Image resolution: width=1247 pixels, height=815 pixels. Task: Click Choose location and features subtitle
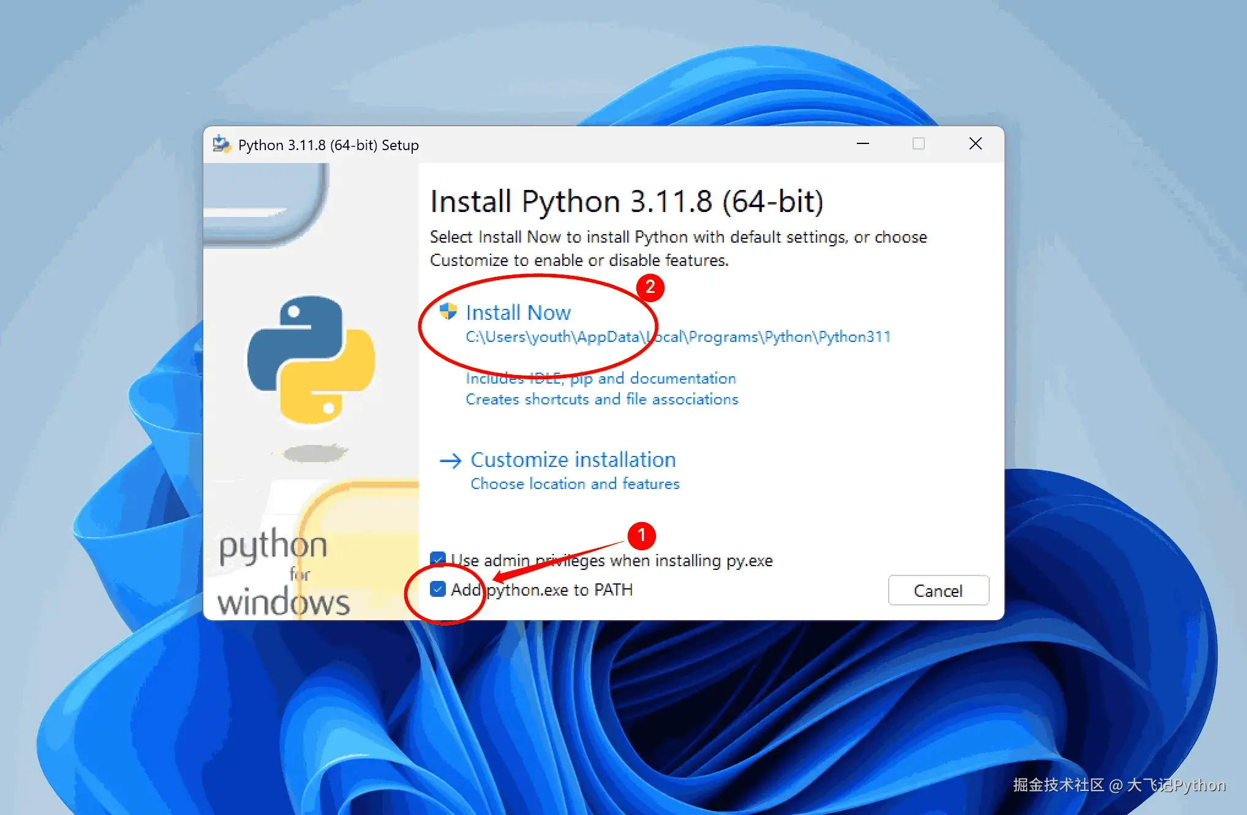tap(575, 484)
